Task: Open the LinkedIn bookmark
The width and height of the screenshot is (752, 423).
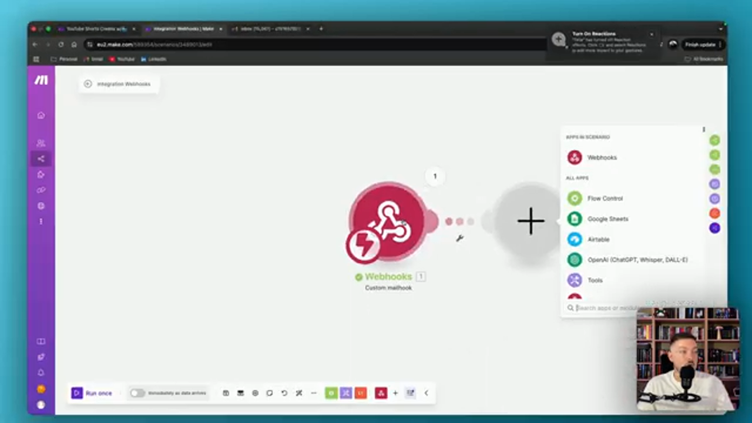Action: 153,59
